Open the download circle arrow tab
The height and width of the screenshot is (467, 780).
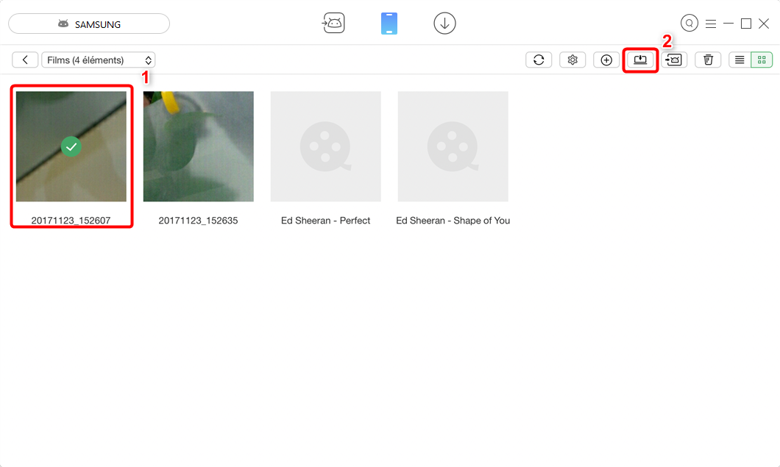click(444, 24)
